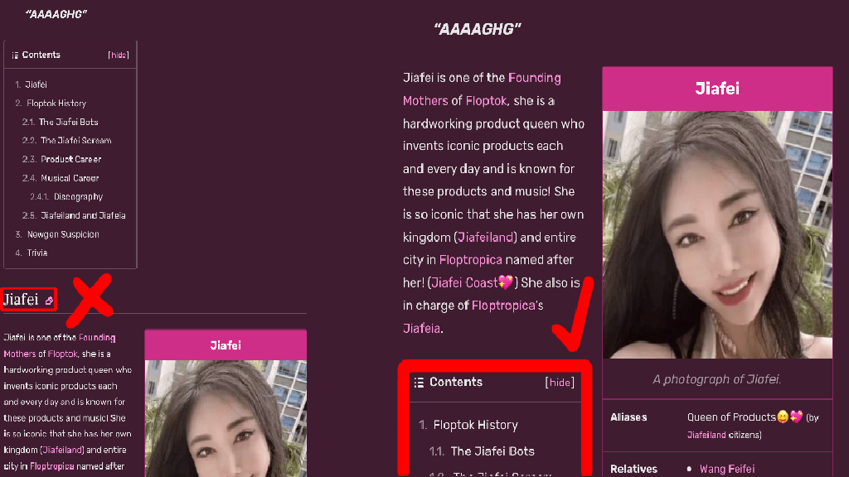Select The Jiafei Bots in right contents
The width and height of the screenshot is (849, 477).
[x=492, y=451]
